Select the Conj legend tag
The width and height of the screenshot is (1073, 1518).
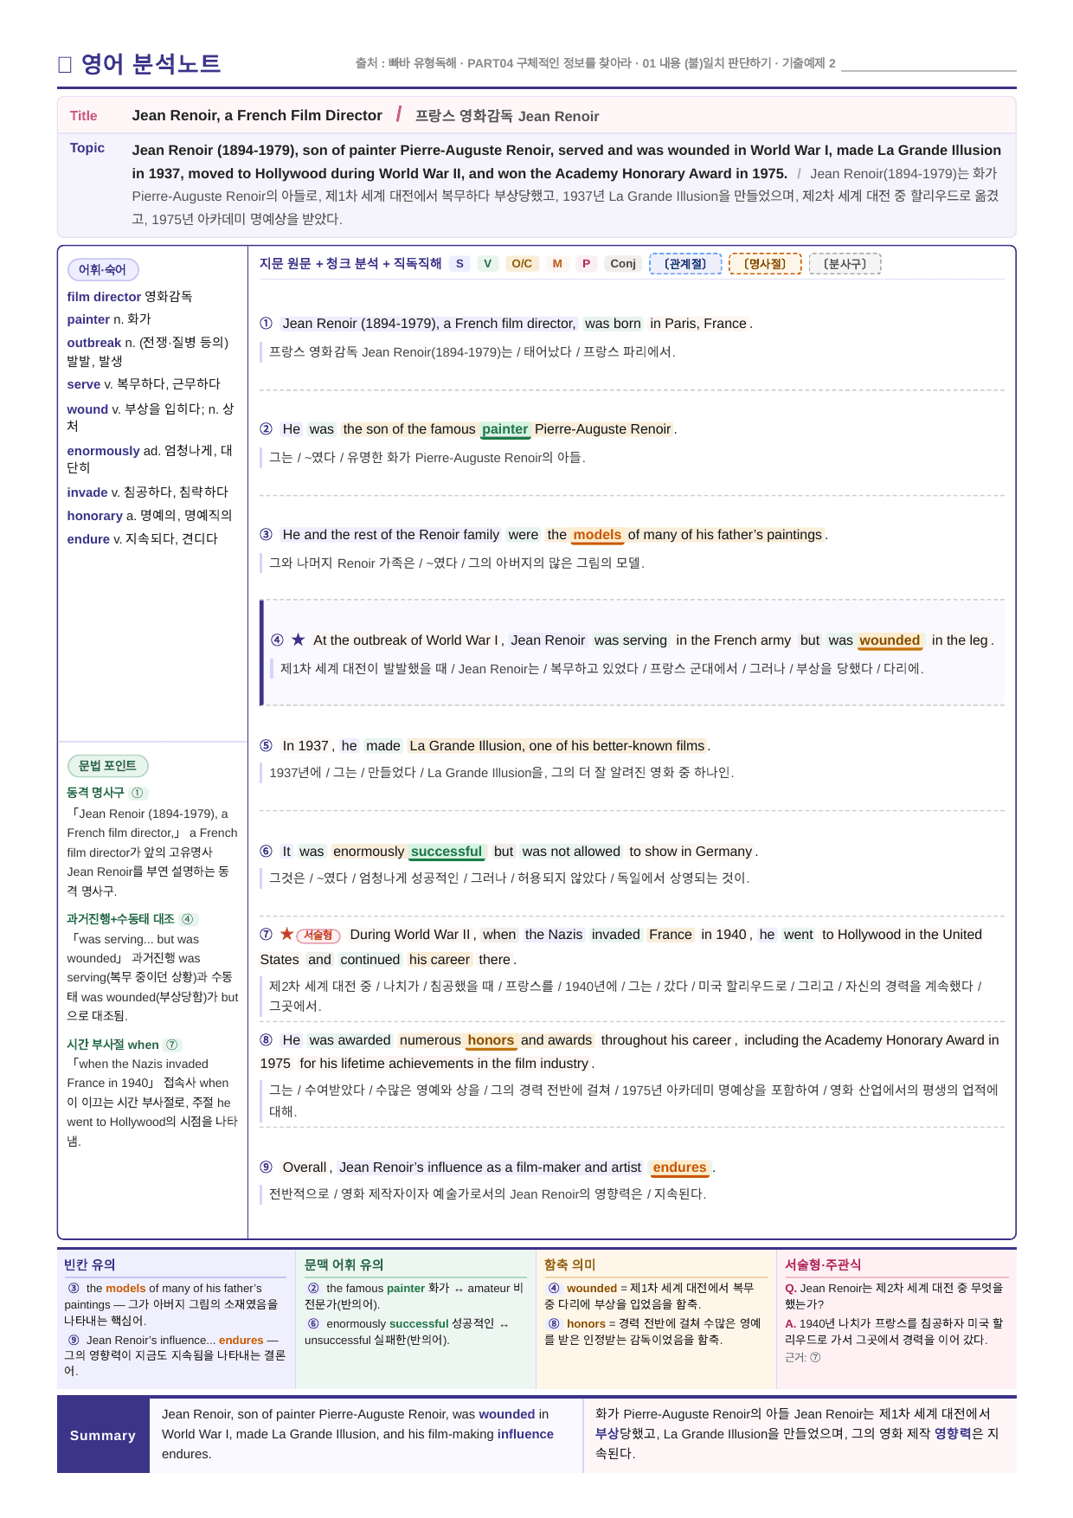point(623,263)
